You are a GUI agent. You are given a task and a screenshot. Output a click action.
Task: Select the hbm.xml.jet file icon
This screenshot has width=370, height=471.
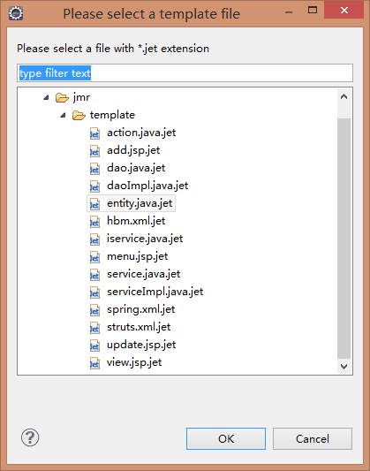tap(94, 222)
